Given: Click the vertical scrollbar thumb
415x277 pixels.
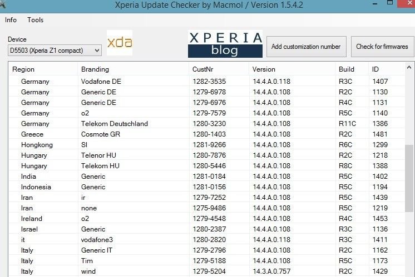Looking at the screenshot, I should (x=409, y=178).
